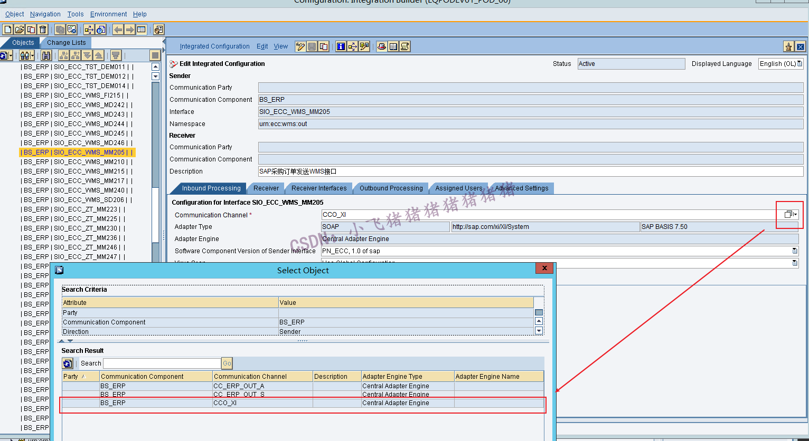The height and width of the screenshot is (441, 809).
Task: Click the where-used arrows icon in editor toolbar
Action: [353, 46]
